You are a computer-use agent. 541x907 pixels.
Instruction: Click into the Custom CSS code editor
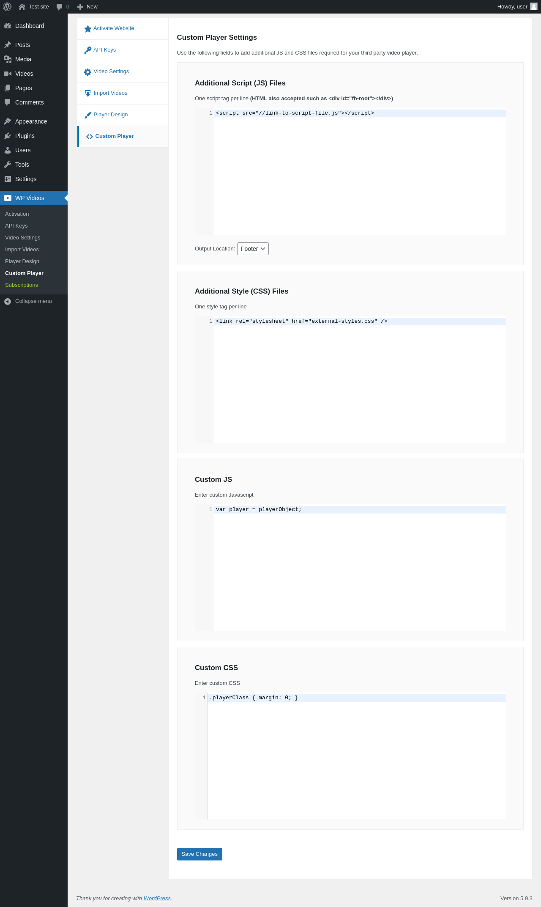[350, 756]
